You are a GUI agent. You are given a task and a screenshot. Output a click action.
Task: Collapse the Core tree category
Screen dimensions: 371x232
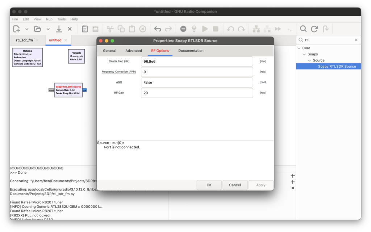(299, 48)
